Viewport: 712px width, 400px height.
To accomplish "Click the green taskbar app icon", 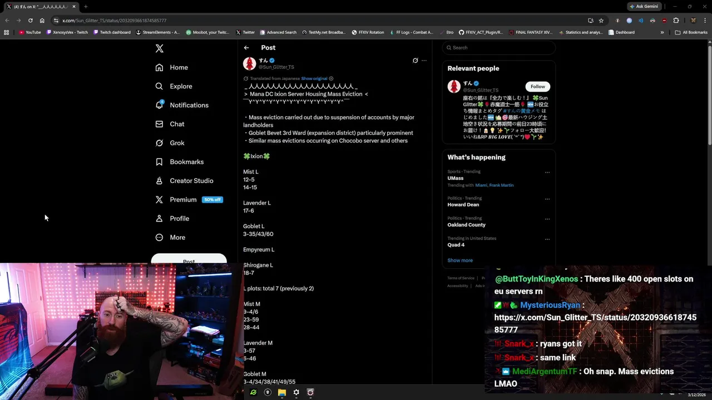I will tap(254, 392).
